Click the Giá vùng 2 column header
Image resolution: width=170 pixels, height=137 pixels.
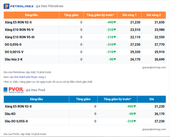tap(154, 15)
